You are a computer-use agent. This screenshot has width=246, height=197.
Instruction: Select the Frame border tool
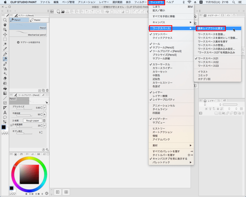5,103
